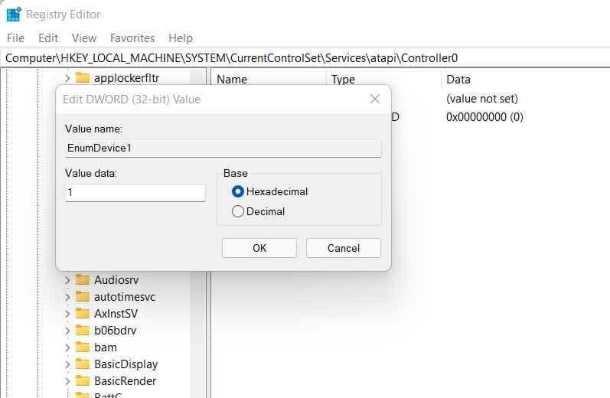Expand the applockerfltr key
Viewport: 610px width, 398px height.
pyautogui.click(x=67, y=78)
